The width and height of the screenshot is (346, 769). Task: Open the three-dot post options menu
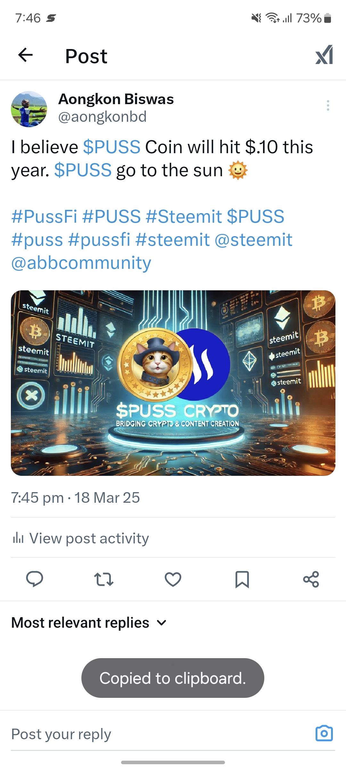pyautogui.click(x=328, y=105)
